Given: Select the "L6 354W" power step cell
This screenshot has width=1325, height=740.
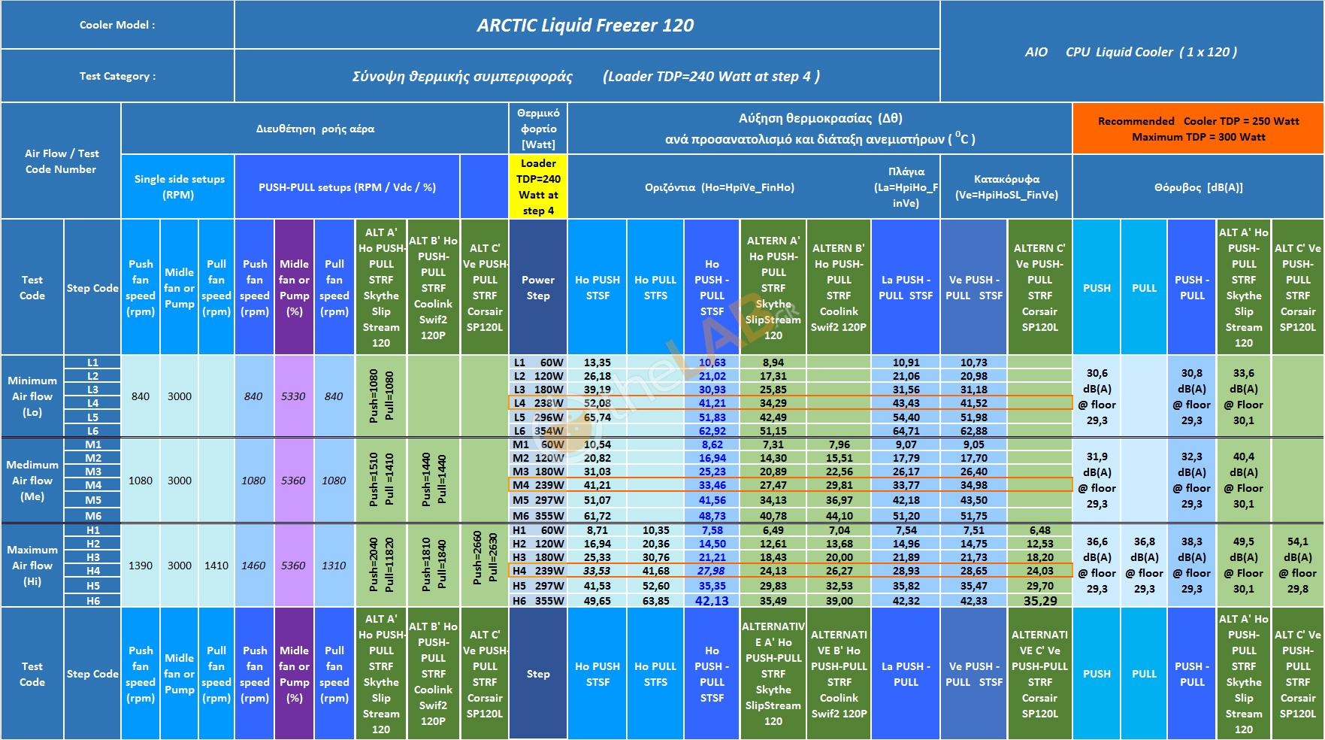Looking at the screenshot, I should 538,431.
